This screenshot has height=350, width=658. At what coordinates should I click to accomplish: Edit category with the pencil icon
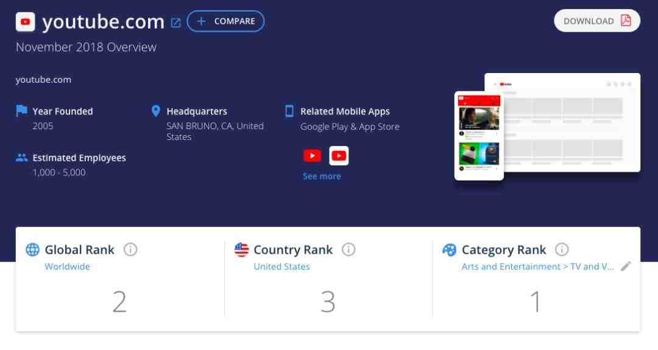click(626, 266)
